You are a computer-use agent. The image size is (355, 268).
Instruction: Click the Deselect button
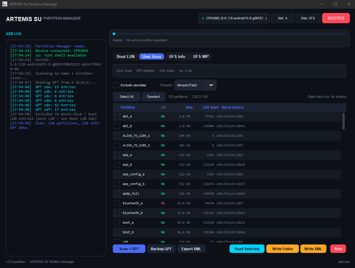(154, 97)
